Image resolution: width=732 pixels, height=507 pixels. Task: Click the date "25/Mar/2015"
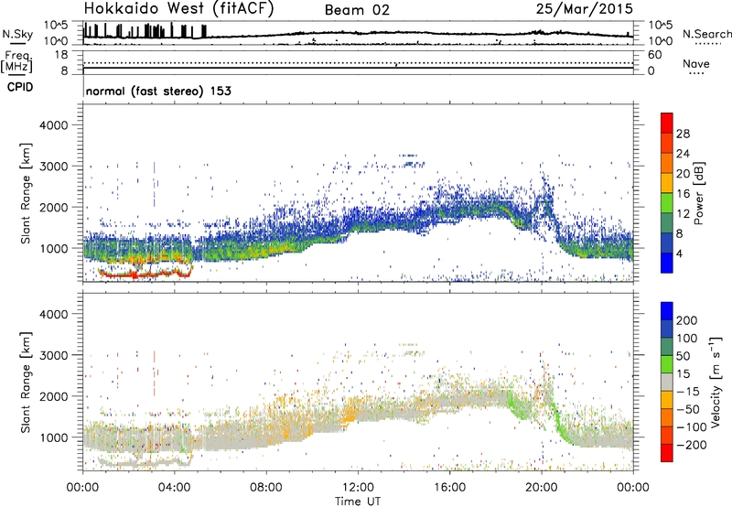[585, 8]
